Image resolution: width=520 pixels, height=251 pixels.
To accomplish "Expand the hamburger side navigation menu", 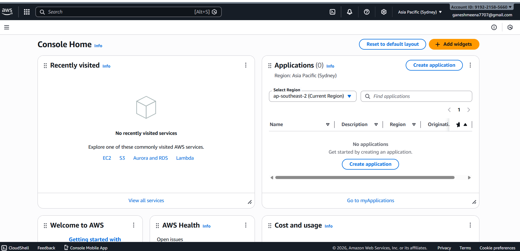I will coord(7,27).
